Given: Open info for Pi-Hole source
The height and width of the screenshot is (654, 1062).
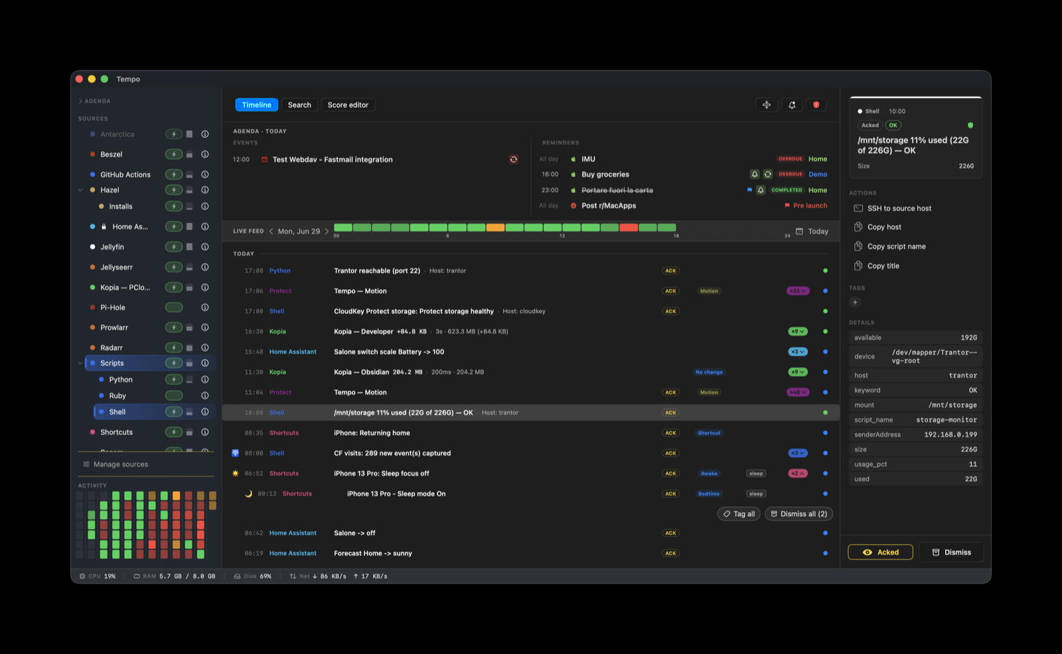Looking at the screenshot, I should click(205, 308).
